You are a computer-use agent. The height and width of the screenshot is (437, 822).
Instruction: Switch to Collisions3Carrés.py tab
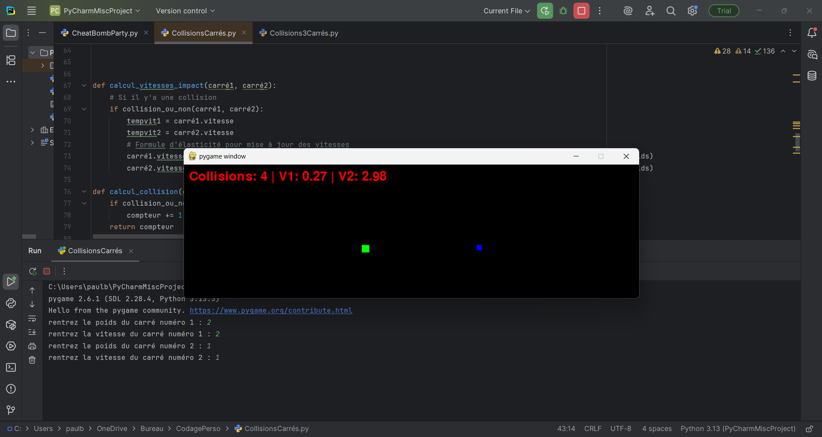coord(299,33)
